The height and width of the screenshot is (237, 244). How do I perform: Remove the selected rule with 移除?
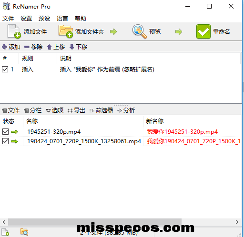tap(33, 47)
